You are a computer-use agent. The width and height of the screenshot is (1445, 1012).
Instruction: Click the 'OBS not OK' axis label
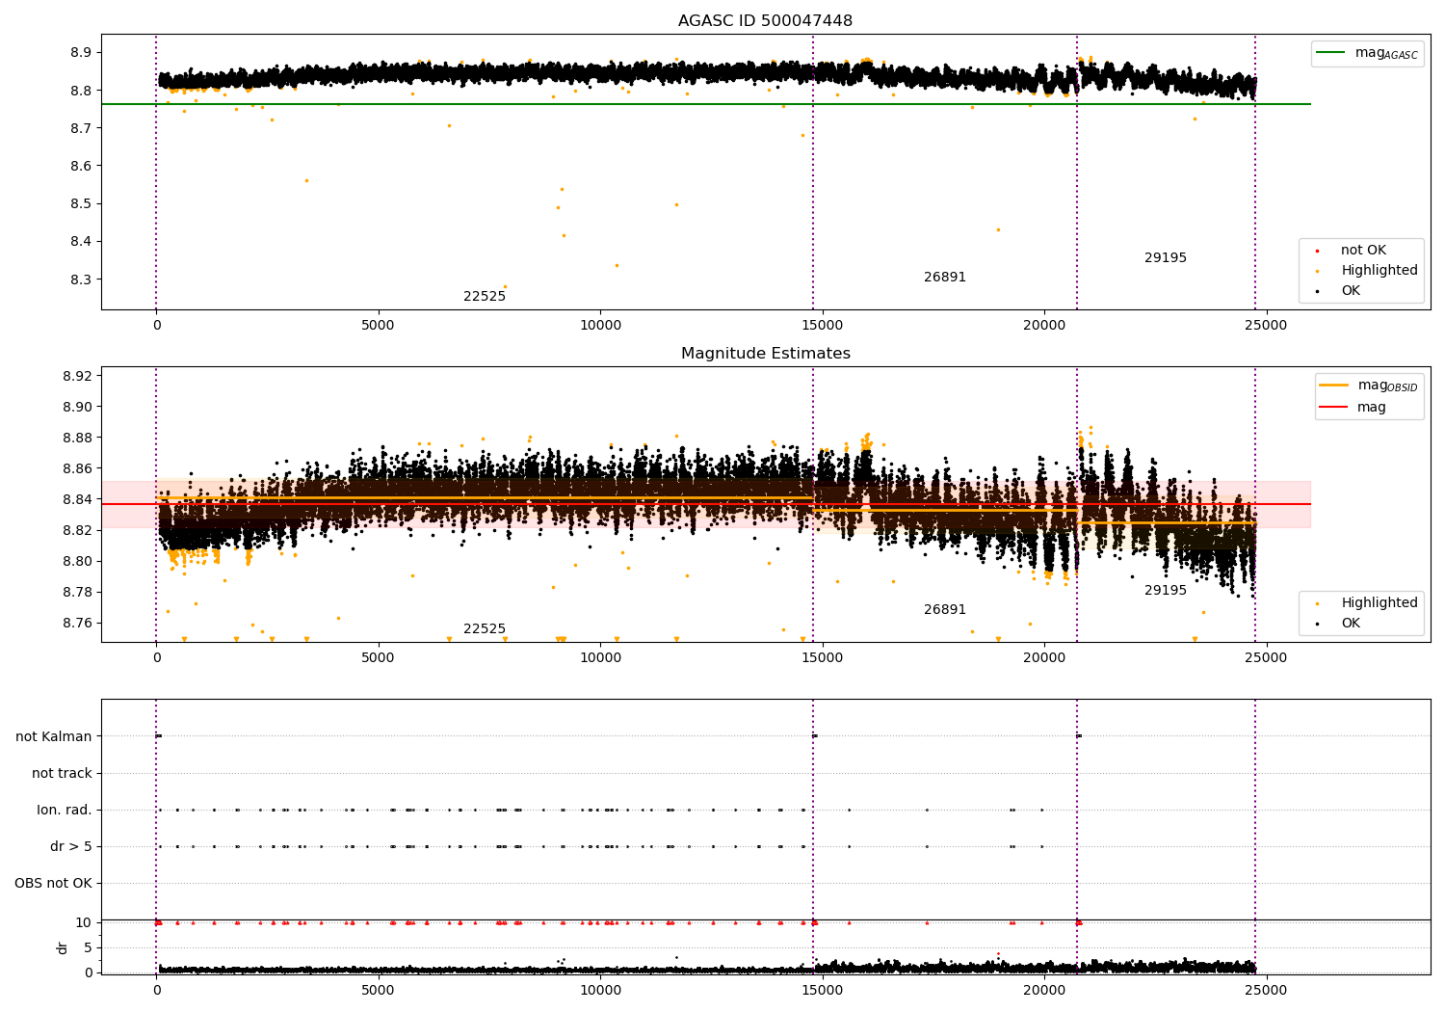click(x=53, y=883)
